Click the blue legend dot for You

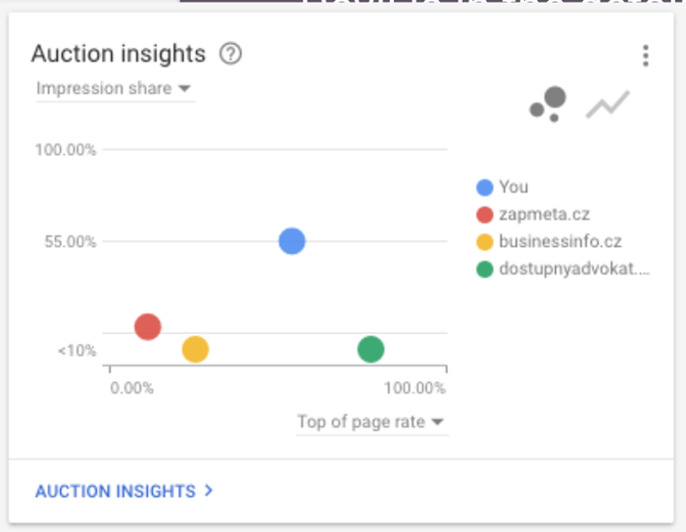point(485,187)
